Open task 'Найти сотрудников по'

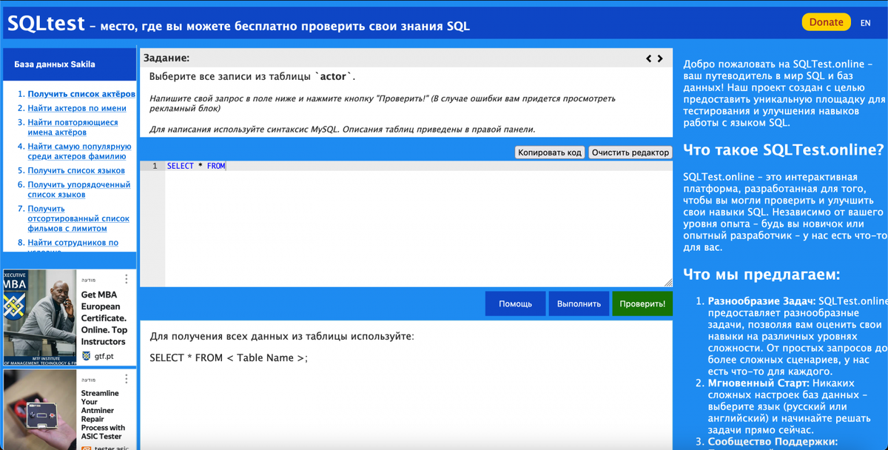click(x=73, y=243)
